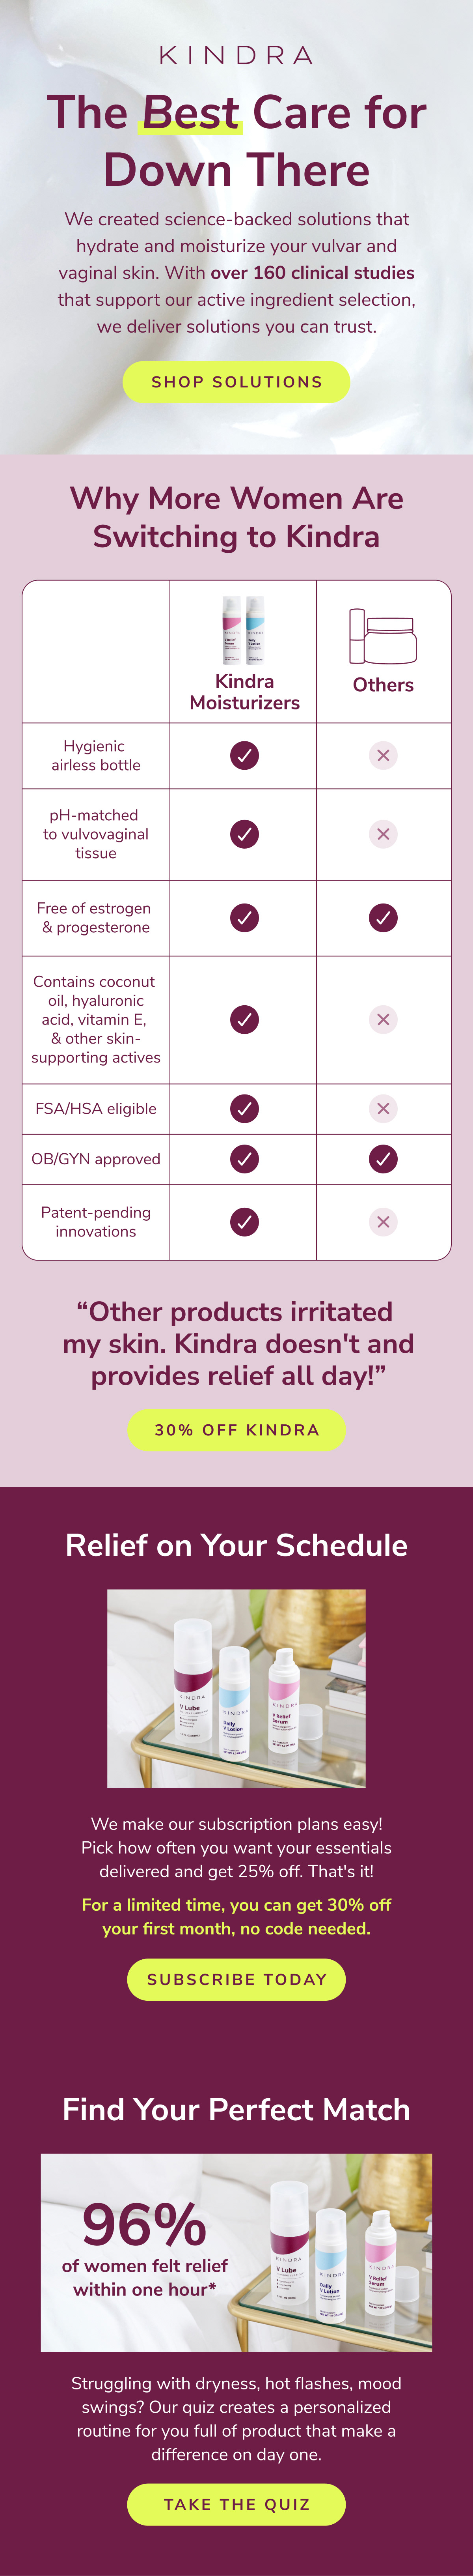Open the three bottles on glass table photo
Viewport: 473px width, 2576px height.
click(x=236, y=1688)
